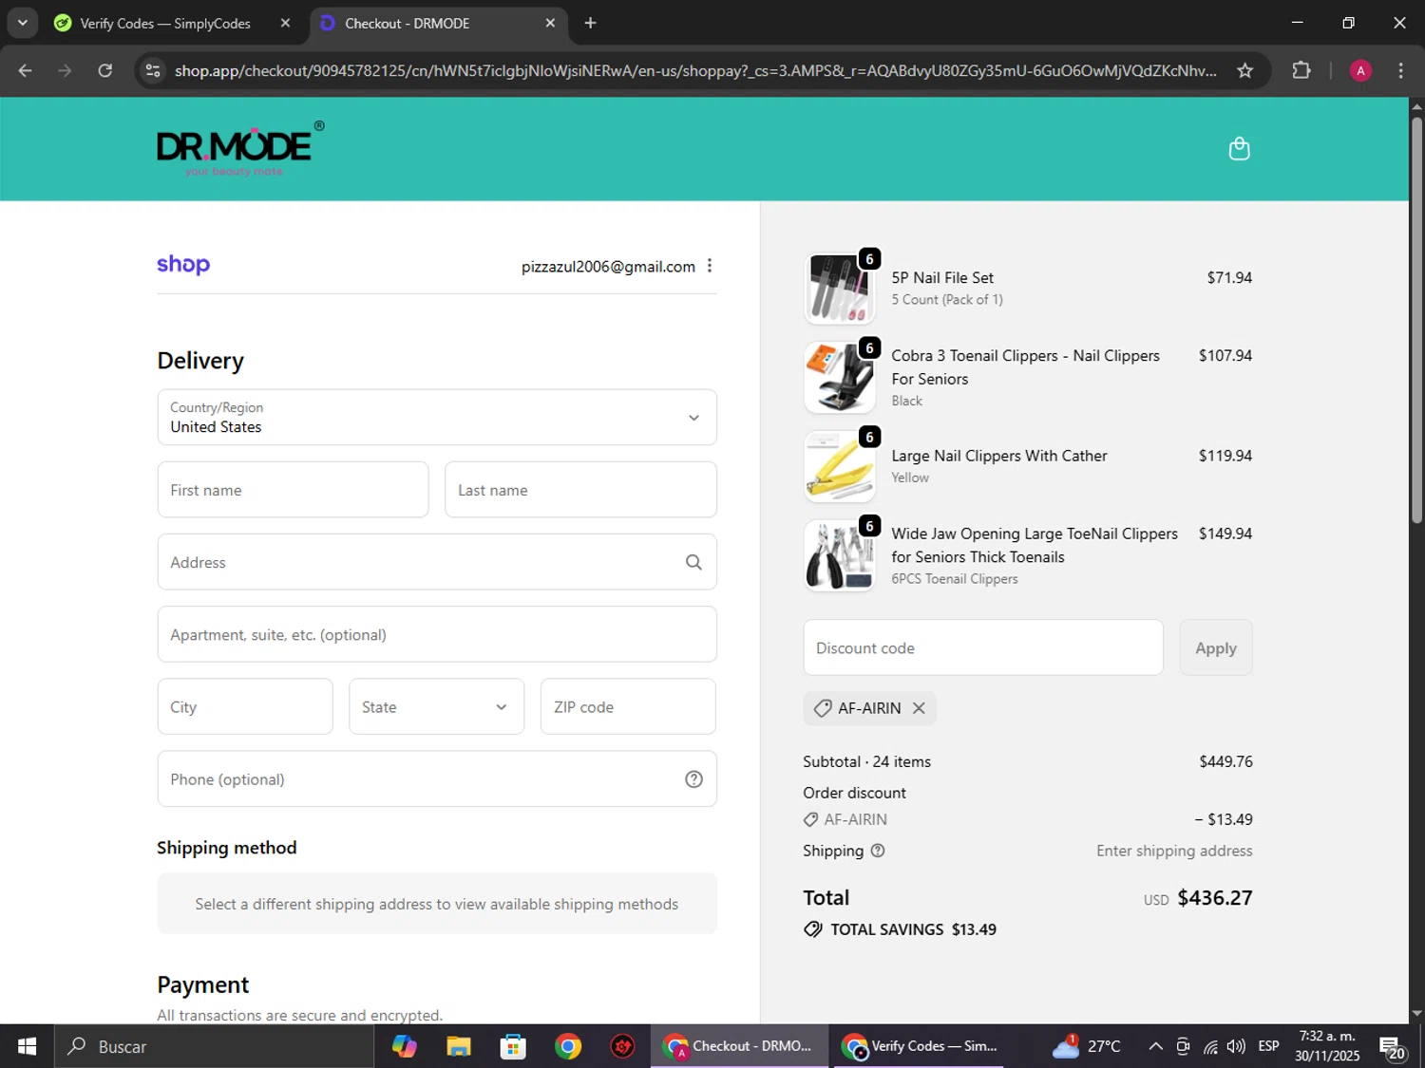Click the Apartment, suite, etc. field
1425x1068 pixels.
(437, 634)
